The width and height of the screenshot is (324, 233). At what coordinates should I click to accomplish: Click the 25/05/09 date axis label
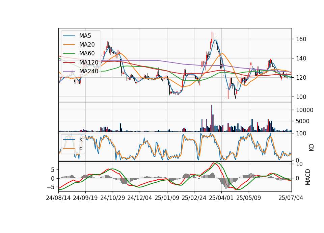pyautogui.click(x=249, y=198)
